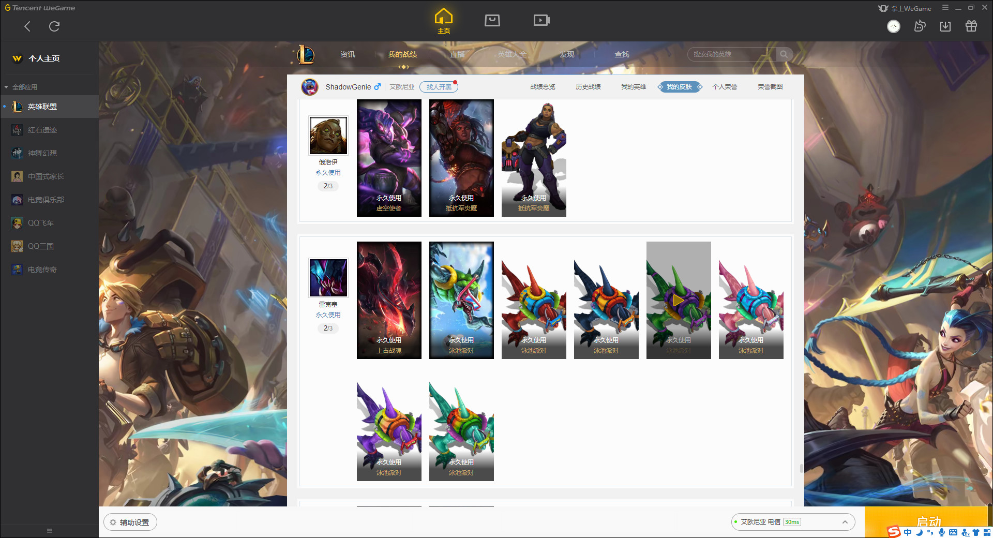
Task: Open the 资讯 tab
Action: coord(348,54)
